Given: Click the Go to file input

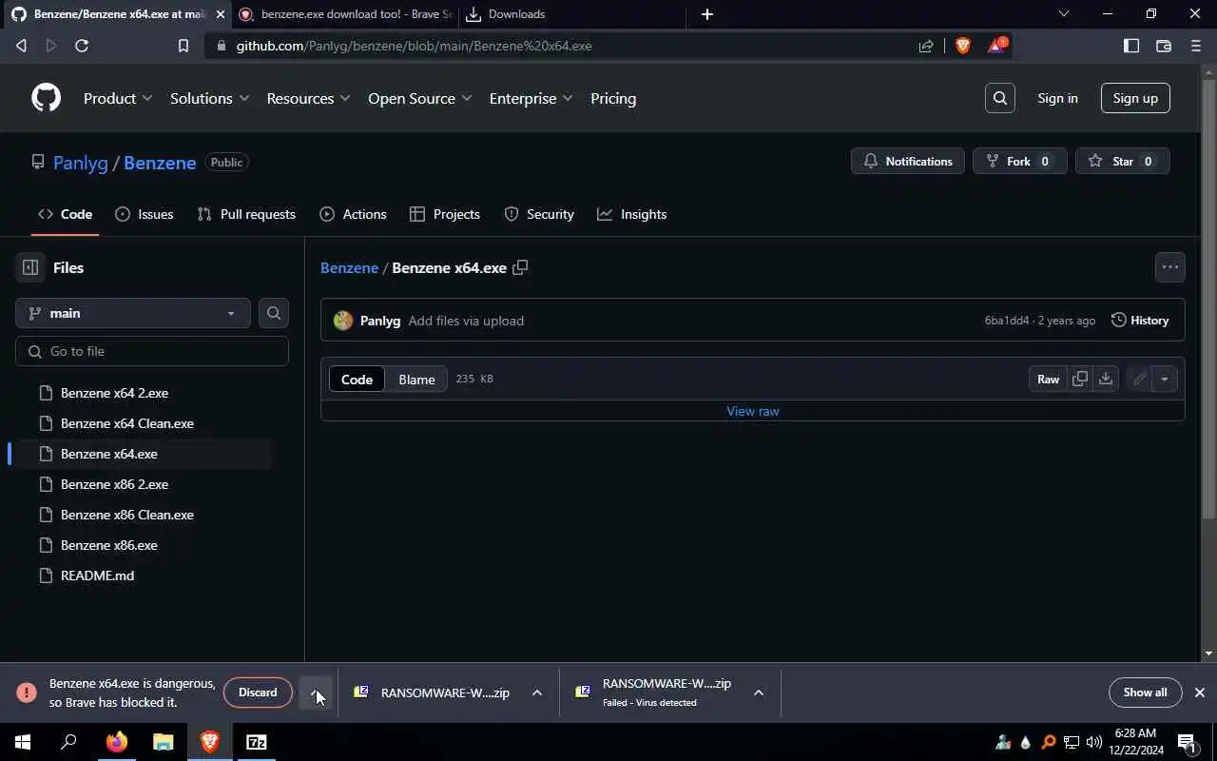Looking at the screenshot, I should [152, 351].
